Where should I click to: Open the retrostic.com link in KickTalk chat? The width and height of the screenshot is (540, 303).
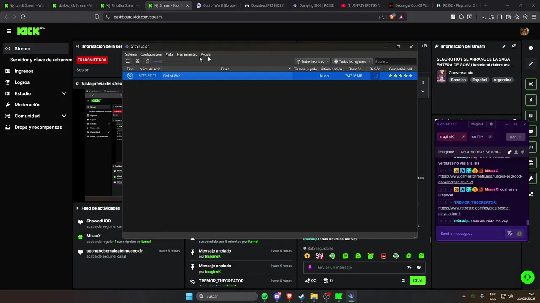(474, 211)
